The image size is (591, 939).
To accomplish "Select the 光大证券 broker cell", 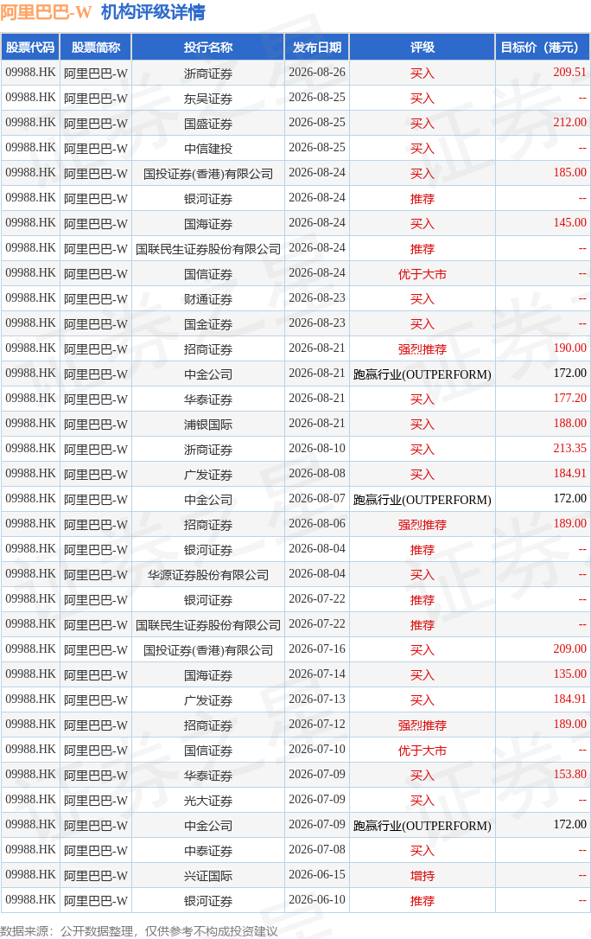I will pos(208,801).
